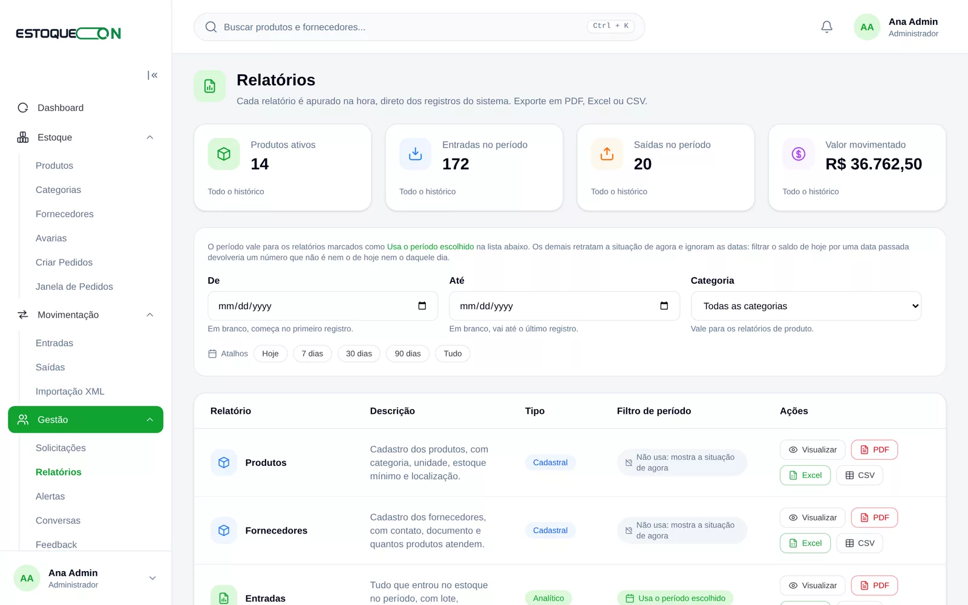Collapse the Gestão sidebar section
This screenshot has width=968, height=605.
[150, 419]
